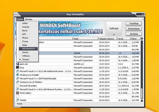Image resolution: width=159 pixels, height=112 pixels.
Task: Click the ISA999 publisher cell
Action: point(86,53)
